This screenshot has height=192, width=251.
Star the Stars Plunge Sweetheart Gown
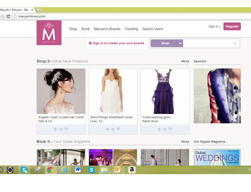pyautogui.click(x=113, y=129)
